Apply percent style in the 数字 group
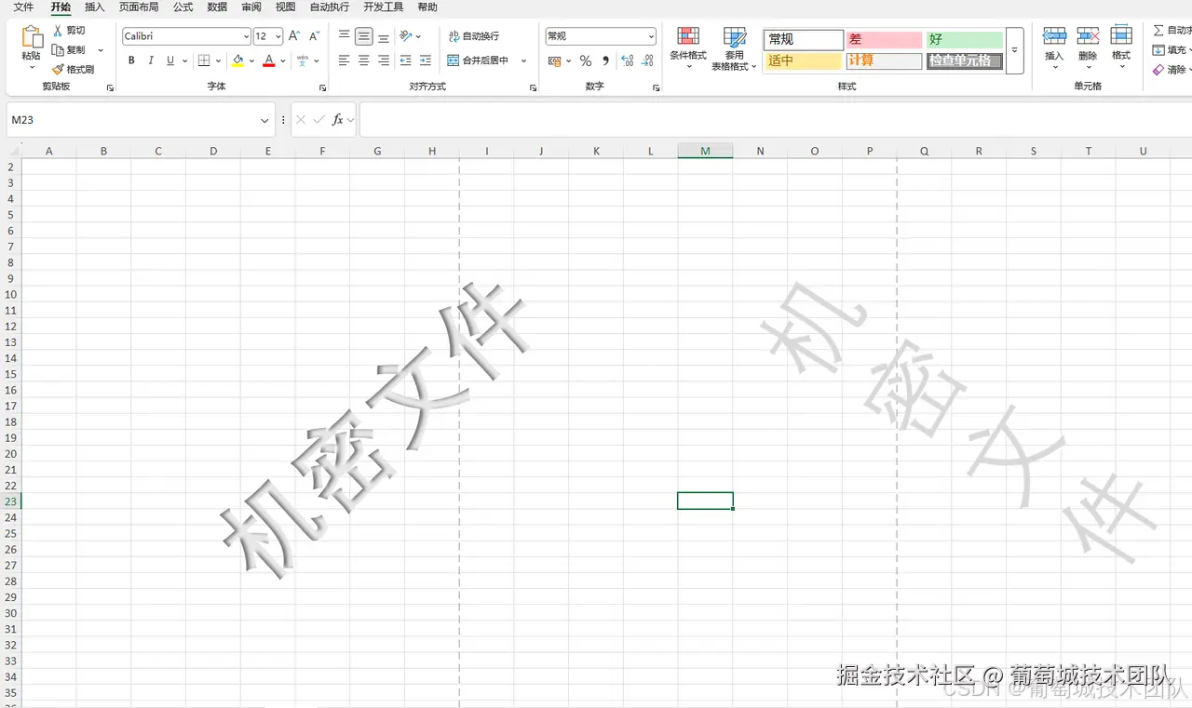This screenshot has height=708, width=1192. pyautogui.click(x=584, y=60)
